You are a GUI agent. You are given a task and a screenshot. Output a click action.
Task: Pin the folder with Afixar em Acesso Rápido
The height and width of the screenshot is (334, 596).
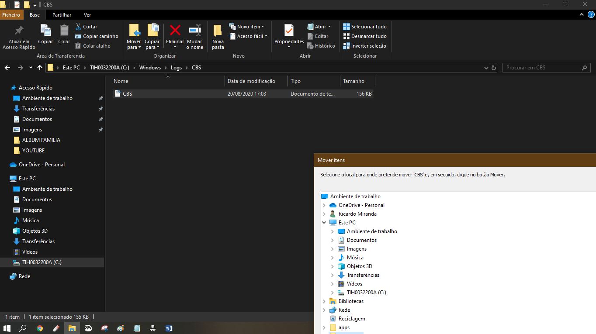[19, 37]
